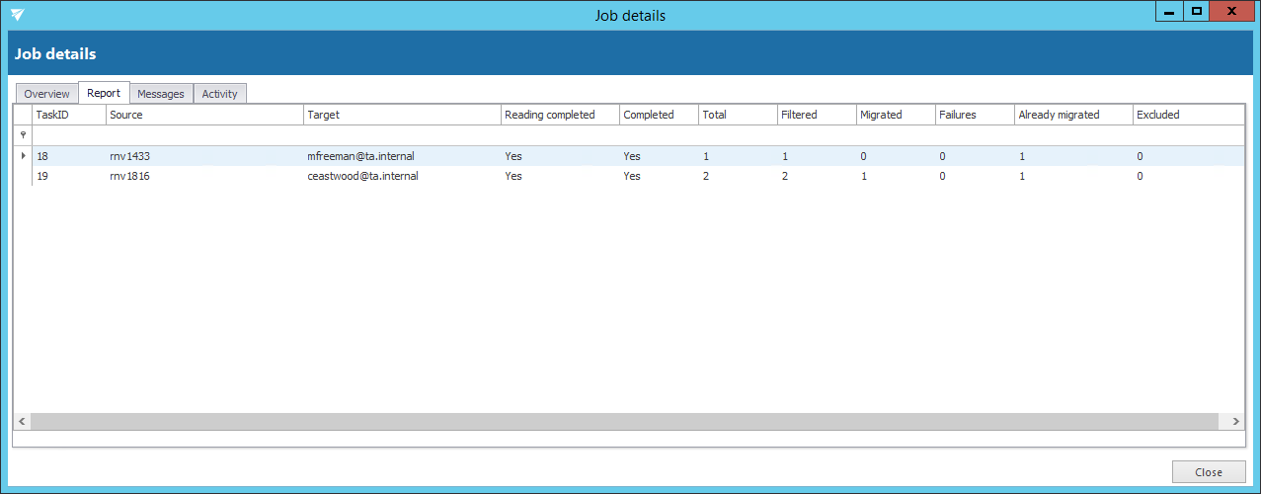Switch to the Overview tab
Screen dimensions: 1261x494
pos(46,94)
